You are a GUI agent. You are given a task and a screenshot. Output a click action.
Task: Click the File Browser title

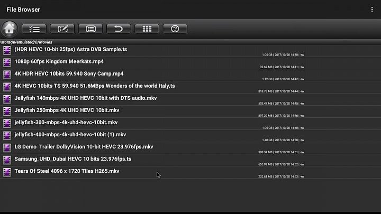(23, 10)
